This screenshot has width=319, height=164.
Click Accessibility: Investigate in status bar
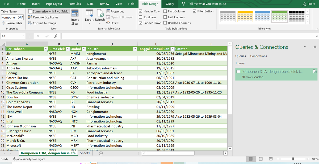click(29, 159)
